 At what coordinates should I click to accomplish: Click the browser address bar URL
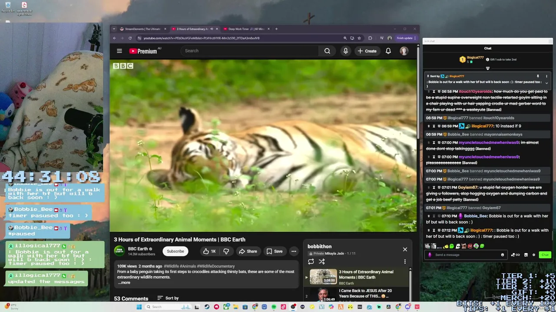pyautogui.click(x=202, y=38)
